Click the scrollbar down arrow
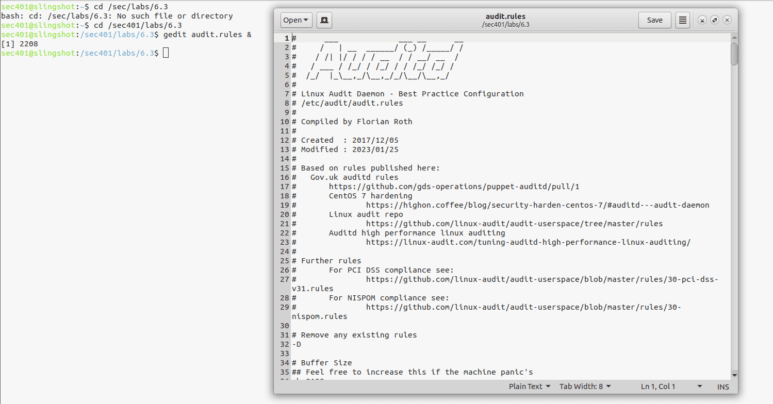 (x=734, y=375)
